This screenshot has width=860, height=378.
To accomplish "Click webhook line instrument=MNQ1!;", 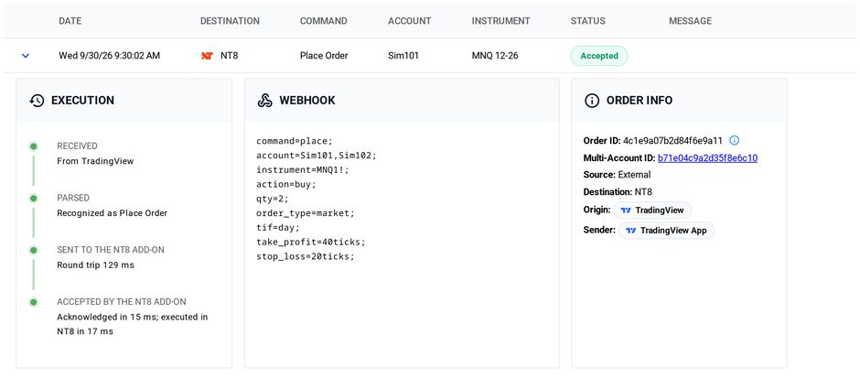I will 303,170.
